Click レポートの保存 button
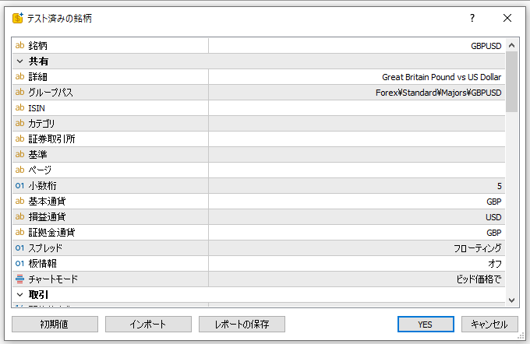This screenshot has width=530, height=344. click(x=242, y=324)
